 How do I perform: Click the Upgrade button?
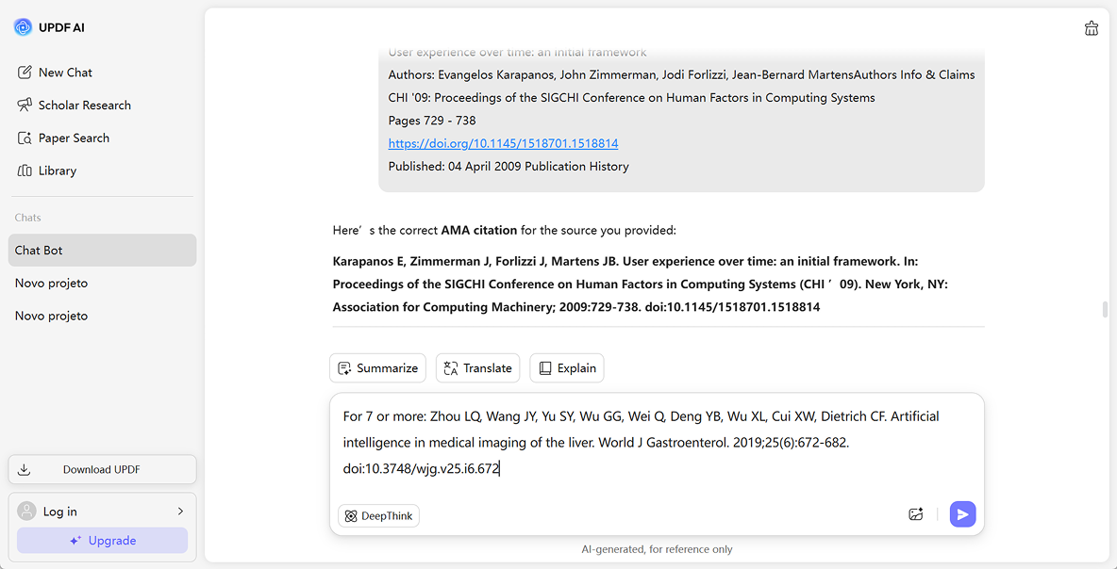click(102, 541)
